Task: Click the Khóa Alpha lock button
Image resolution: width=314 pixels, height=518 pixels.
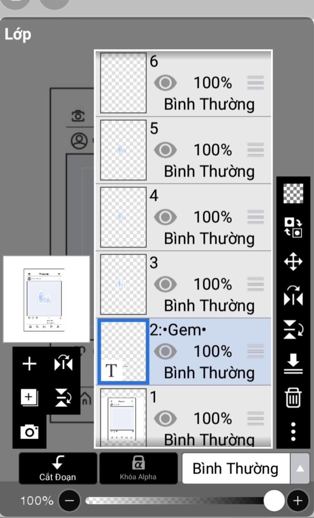Action: tap(138, 468)
